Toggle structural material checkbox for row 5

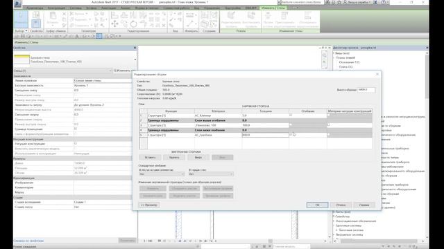pyautogui.click(x=329, y=135)
